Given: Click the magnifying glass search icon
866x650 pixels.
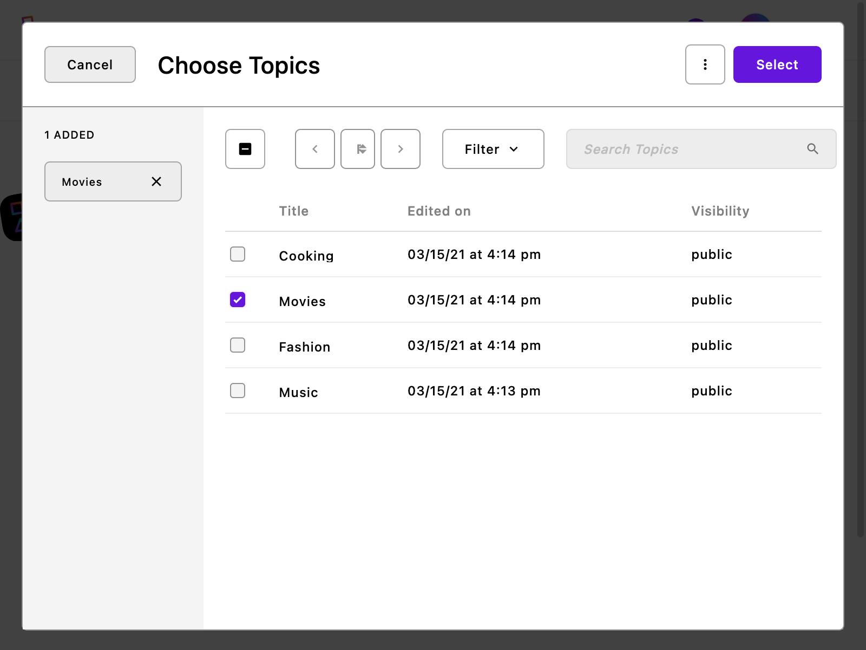Looking at the screenshot, I should tap(813, 149).
